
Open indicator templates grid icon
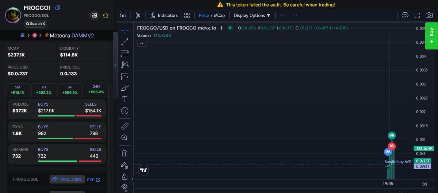(187, 15)
